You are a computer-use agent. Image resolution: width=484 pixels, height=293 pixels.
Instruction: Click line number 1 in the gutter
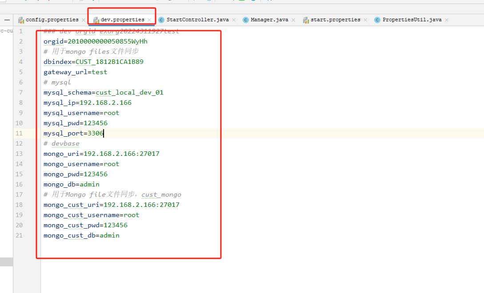tap(20, 31)
